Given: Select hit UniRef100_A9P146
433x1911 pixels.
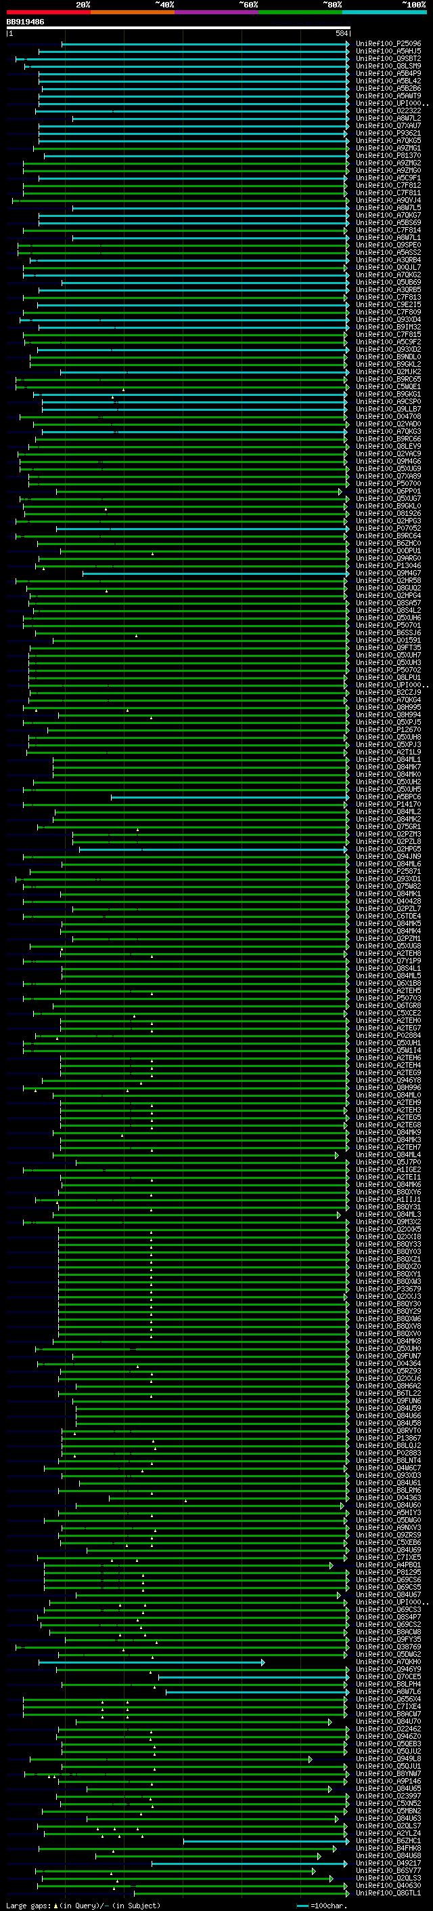Looking at the screenshot, I should tap(388, 1781).
